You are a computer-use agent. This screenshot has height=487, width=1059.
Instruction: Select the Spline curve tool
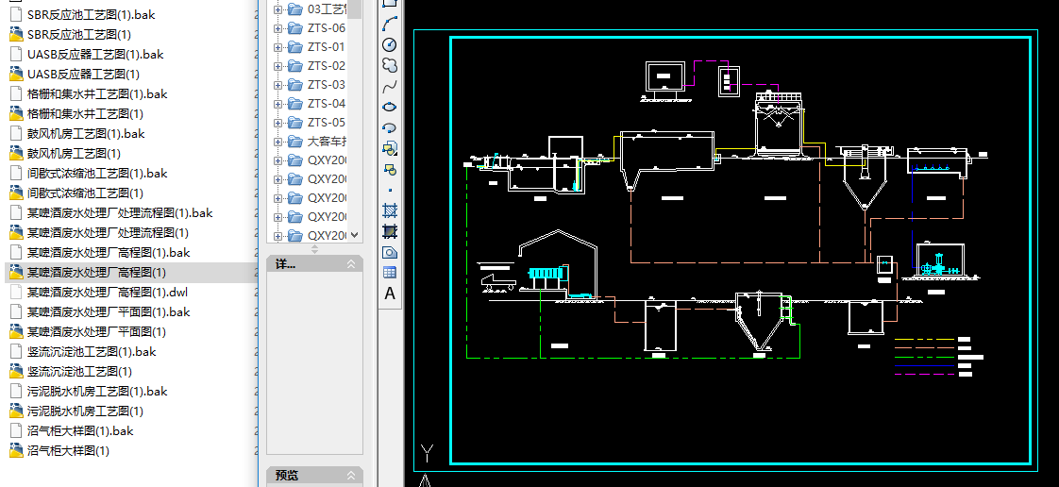click(390, 87)
